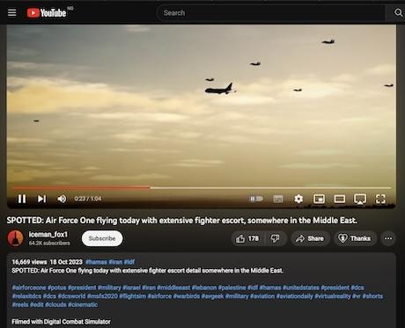Image resolution: width=405 pixels, height=328 pixels.
Task: Skip to the next video
Action: tap(41, 199)
